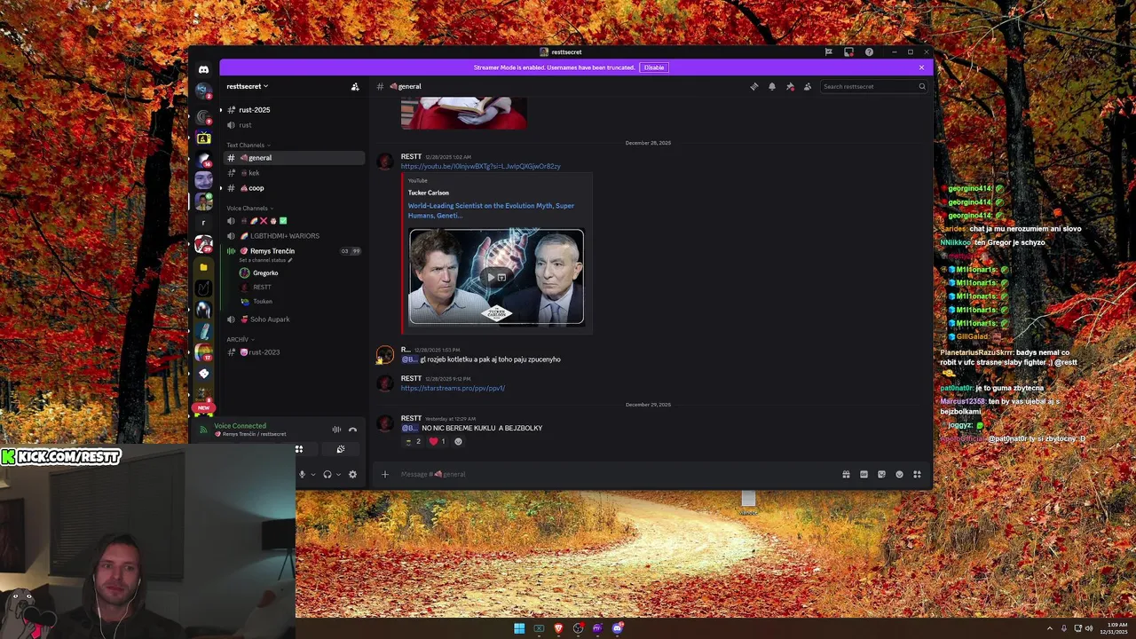Click Tucker Carlson author link in embed
The height and width of the screenshot is (639, 1136).
point(428,193)
